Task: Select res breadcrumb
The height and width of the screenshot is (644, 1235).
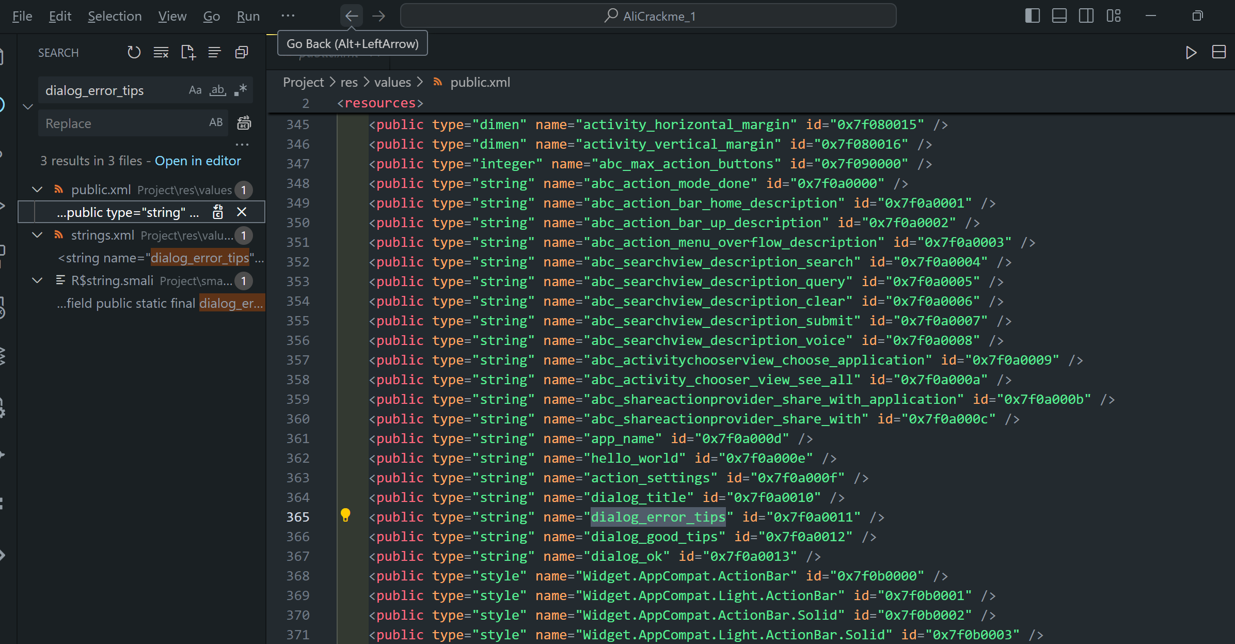Action: pyautogui.click(x=349, y=82)
